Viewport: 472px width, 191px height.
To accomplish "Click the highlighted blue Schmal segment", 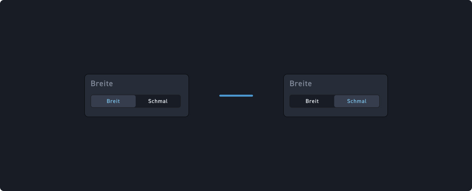I will point(357,101).
